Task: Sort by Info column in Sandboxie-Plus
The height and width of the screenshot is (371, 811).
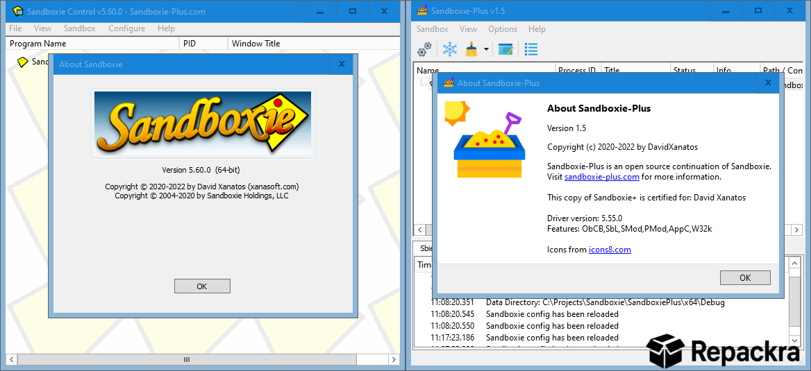Action: (737, 70)
